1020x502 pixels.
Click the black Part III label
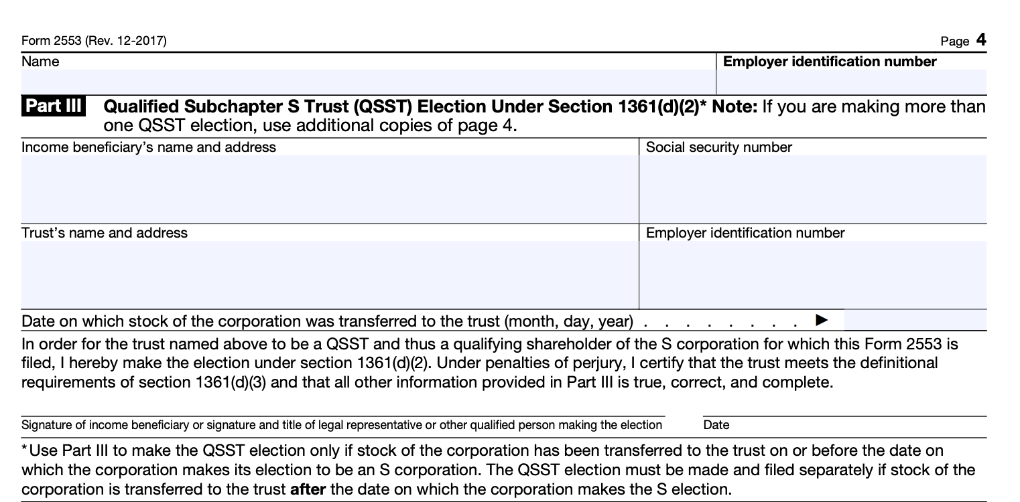point(54,107)
